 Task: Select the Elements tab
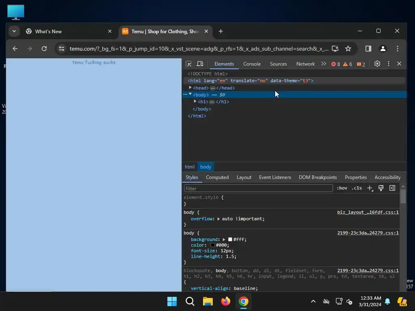click(224, 64)
